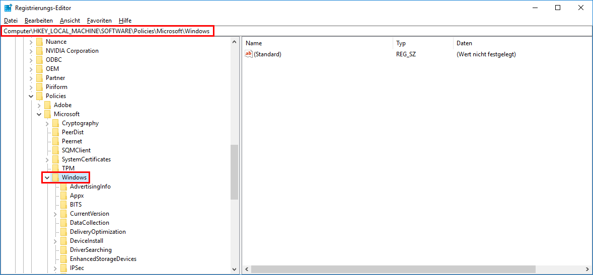Expand the Partner key
The height and width of the screenshot is (275, 593).
pyautogui.click(x=31, y=78)
